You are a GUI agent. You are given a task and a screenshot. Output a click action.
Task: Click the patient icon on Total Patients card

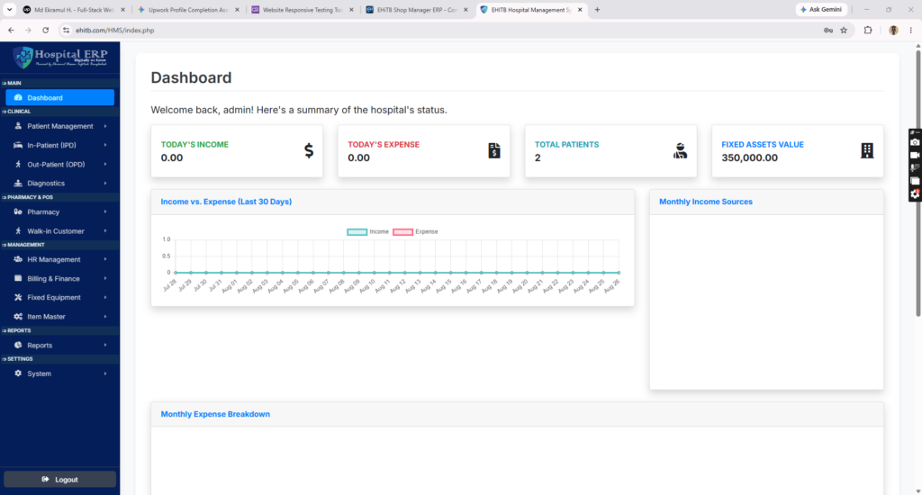pos(681,151)
